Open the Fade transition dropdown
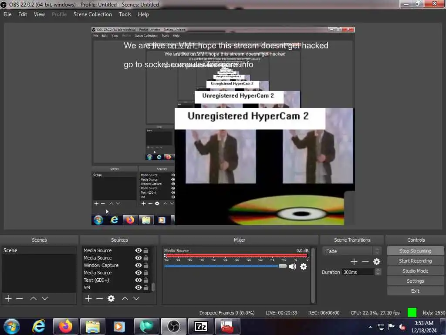 (351, 251)
